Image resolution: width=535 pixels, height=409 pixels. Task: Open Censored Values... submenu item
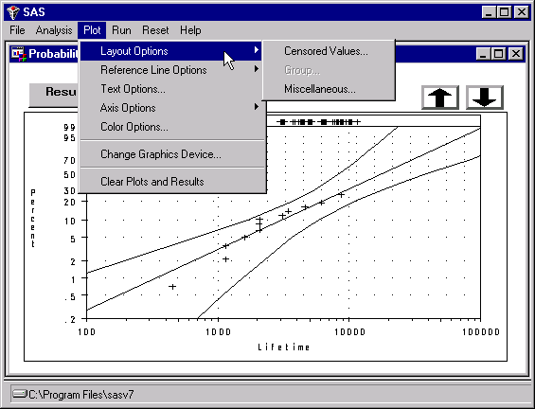pos(329,51)
